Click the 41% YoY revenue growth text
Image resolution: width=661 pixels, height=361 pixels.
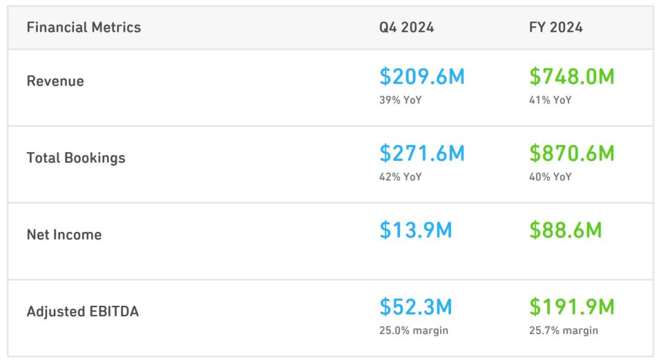coord(551,100)
